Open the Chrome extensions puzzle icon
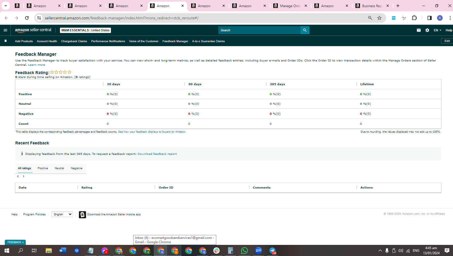Screen dimensions: 453x256 click(414, 18)
